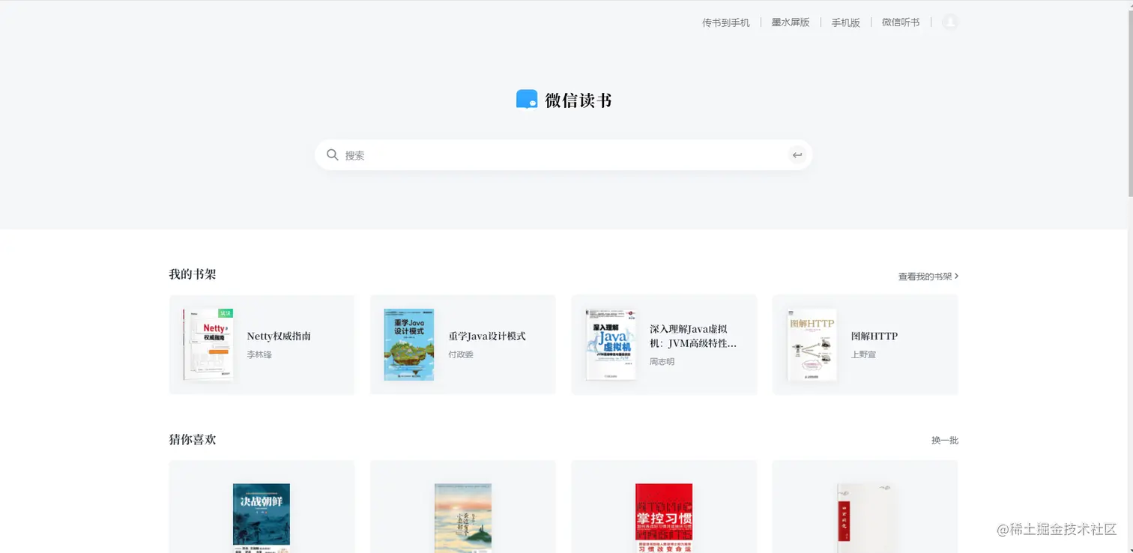Viewport: 1133px width, 553px height.
Task: Click the 重学Java设计模式 title text
Action: tap(487, 336)
